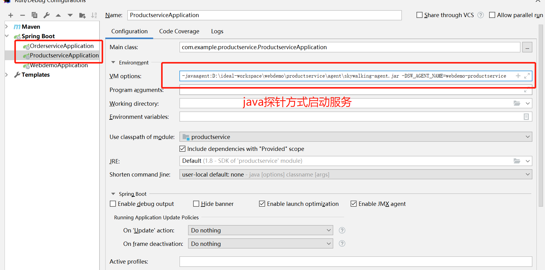The height and width of the screenshot is (270, 545).
Task: Select OrderserviceApplication in the tree
Action: [62, 46]
